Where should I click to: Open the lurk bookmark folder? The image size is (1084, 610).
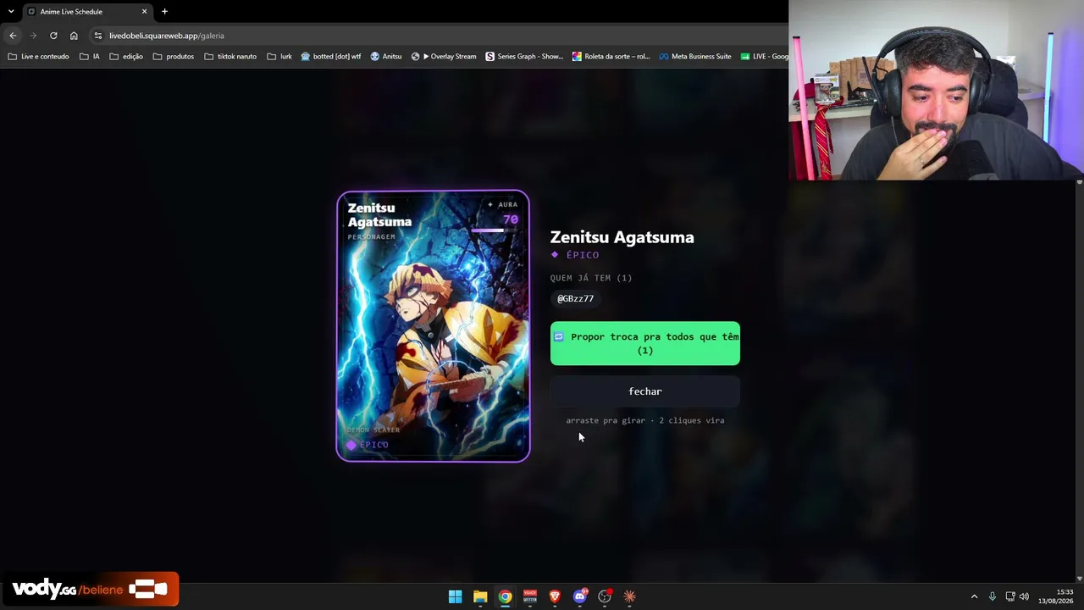279,57
